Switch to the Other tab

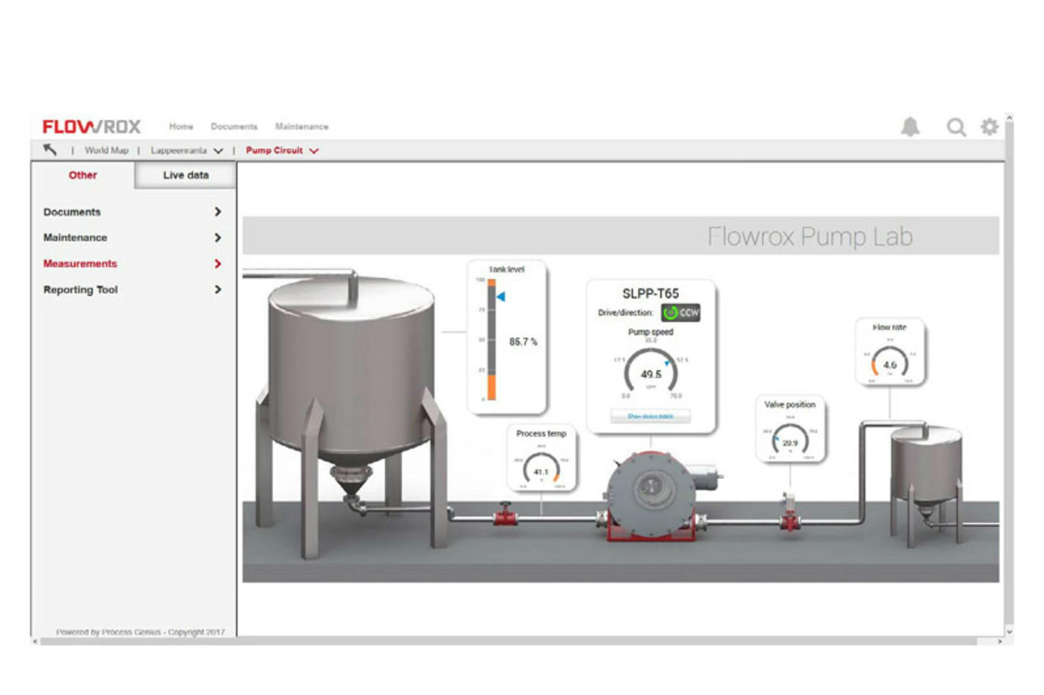(83, 175)
